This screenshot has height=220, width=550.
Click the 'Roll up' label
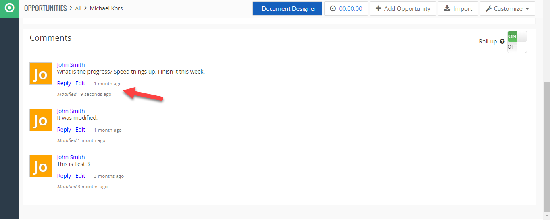pyautogui.click(x=488, y=41)
